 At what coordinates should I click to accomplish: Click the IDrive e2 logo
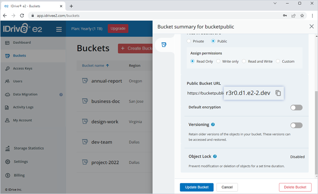click(x=23, y=28)
